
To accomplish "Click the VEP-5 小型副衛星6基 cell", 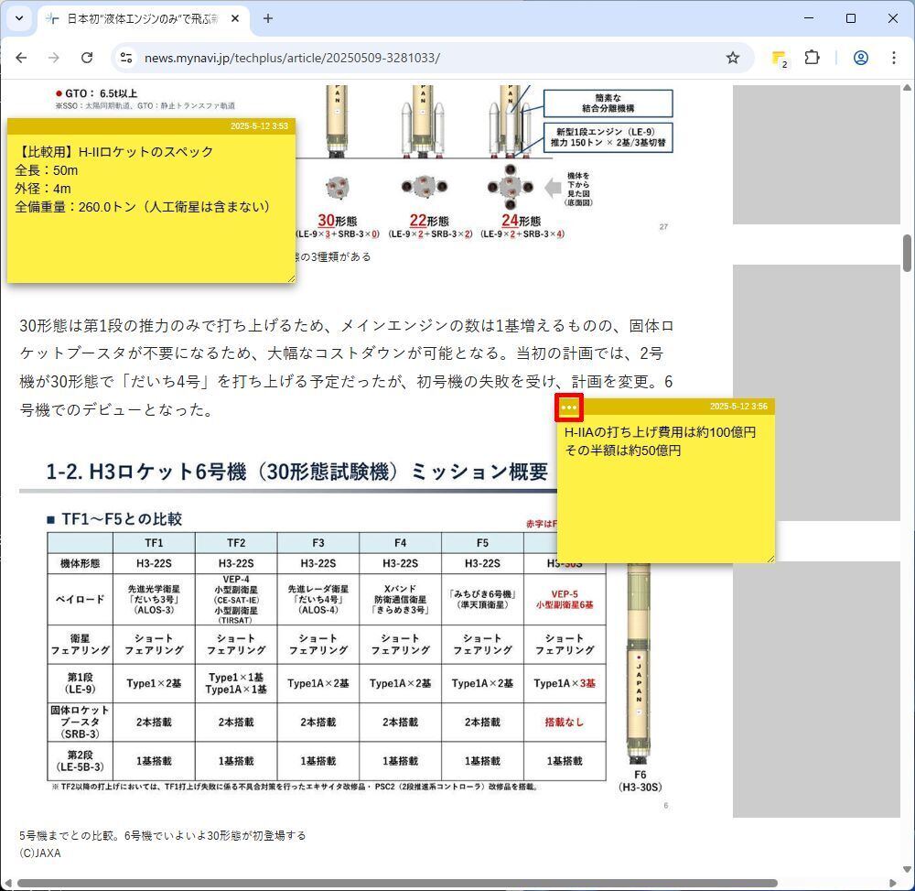I will [565, 600].
